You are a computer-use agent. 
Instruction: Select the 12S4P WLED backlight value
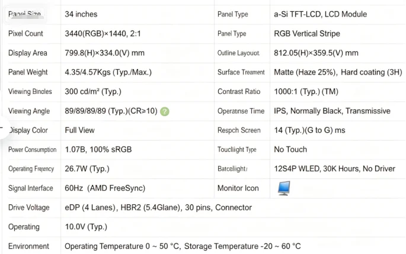click(334, 169)
